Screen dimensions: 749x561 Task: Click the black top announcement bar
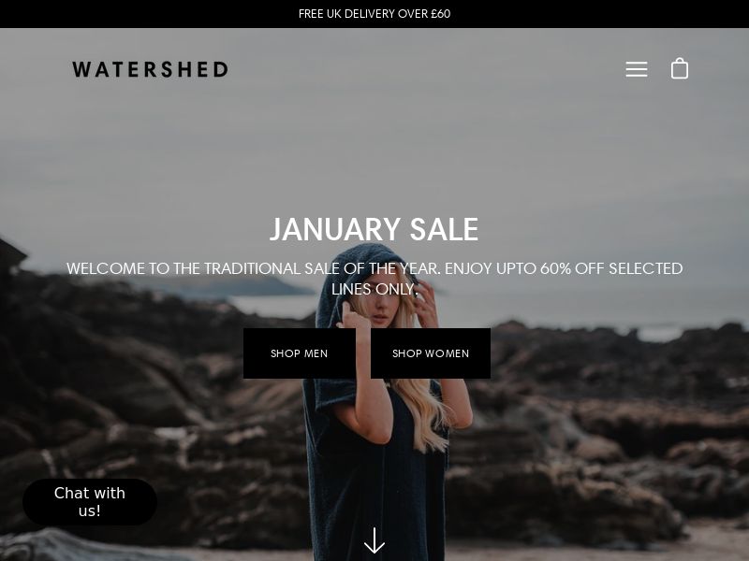[374, 14]
